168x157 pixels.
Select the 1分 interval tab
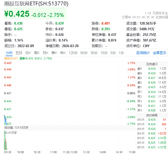click(x=121, y=53)
